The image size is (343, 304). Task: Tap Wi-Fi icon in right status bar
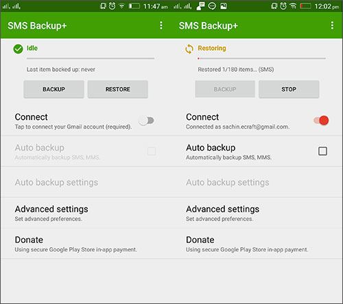pyautogui.click(x=293, y=6)
